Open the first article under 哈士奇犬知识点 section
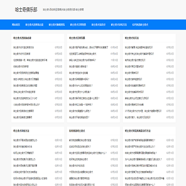 (x=139, y=48)
